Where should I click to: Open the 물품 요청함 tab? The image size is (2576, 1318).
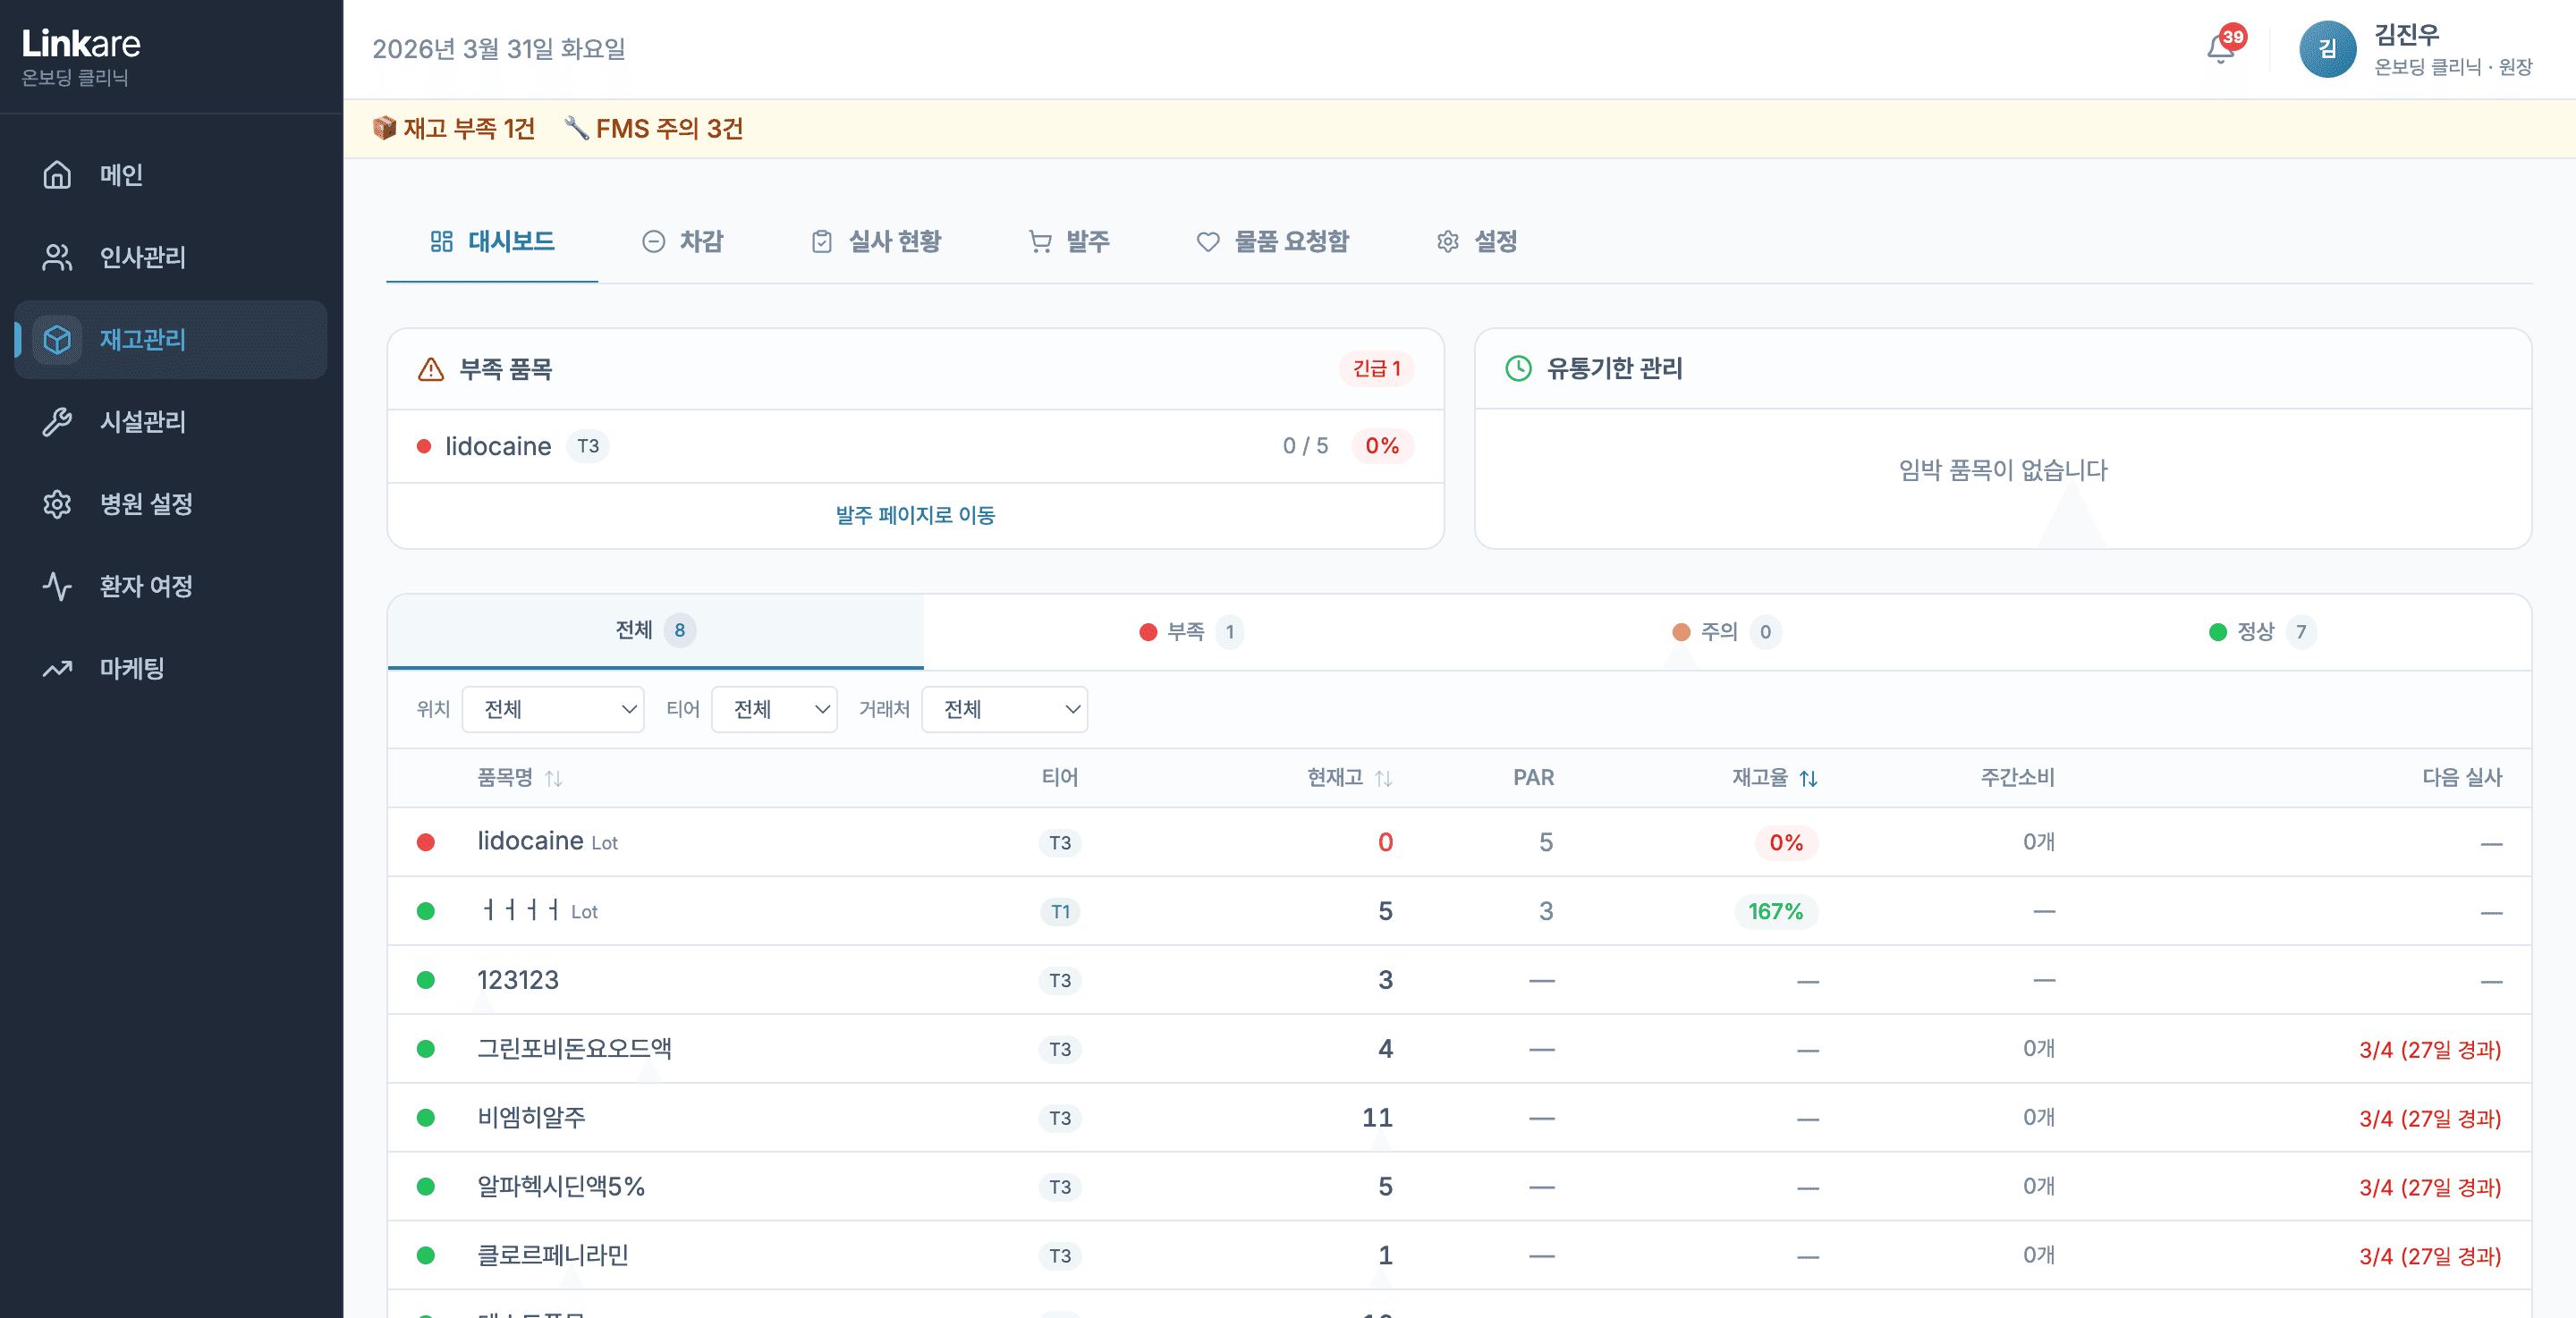(x=1273, y=241)
